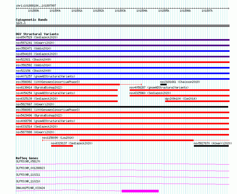Open OLFM3|NR_110211 transcript
Image resolution: width=237 pixels, height=194 pixels.
(x=28, y=175)
